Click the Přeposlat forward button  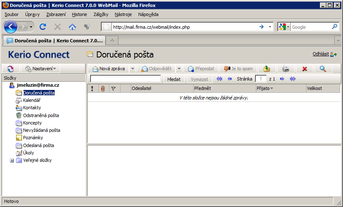coord(201,69)
